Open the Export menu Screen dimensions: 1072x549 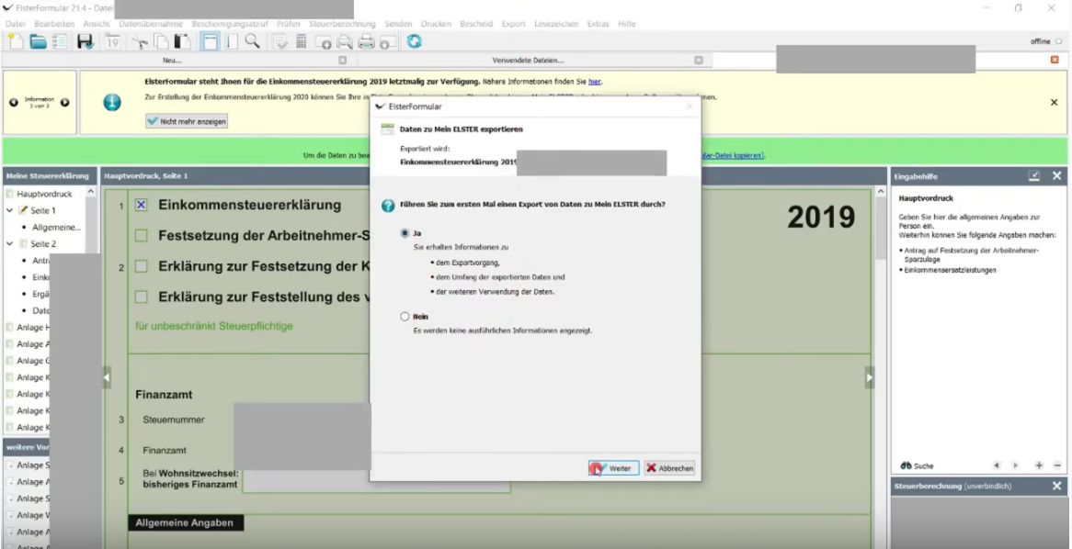point(513,24)
